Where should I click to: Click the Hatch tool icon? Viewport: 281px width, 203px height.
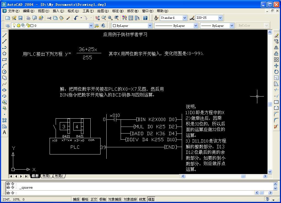coord(4,120)
